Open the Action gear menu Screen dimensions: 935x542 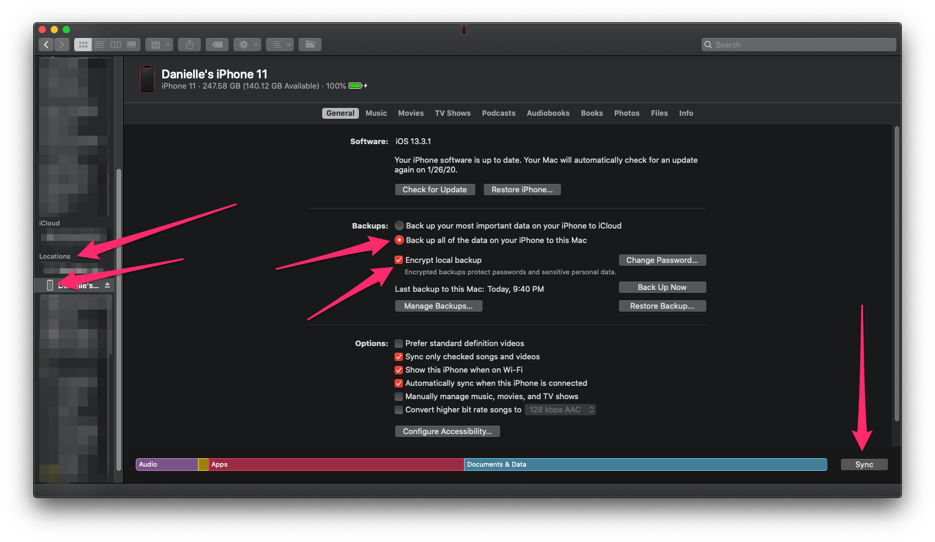pyautogui.click(x=247, y=45)
